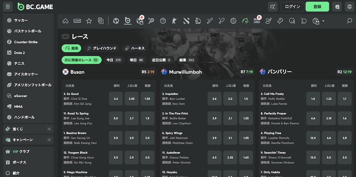Select 3.4 win odds for So Good
Image resolution: width=356 pixels, height=177 pixels.
coord(116,99)
